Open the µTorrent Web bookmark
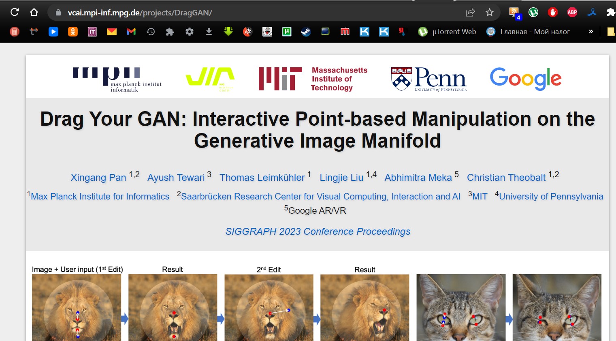 (x=447, y=32)
